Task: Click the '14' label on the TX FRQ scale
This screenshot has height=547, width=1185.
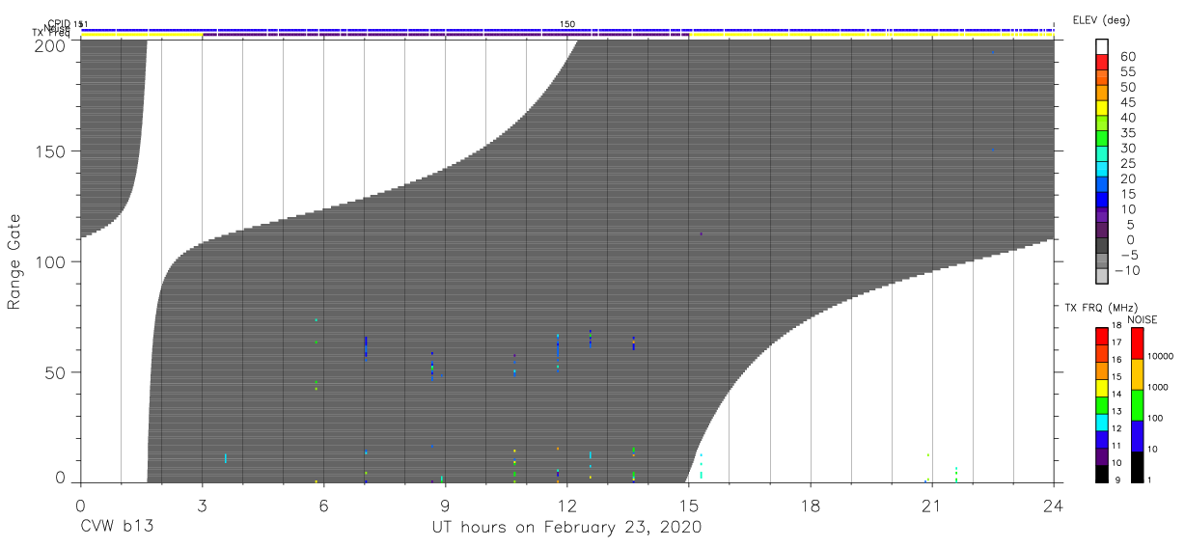Action: coord(1116,395)
